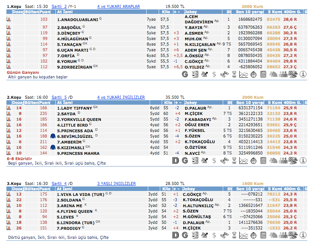Viewport: 317px width, 246px height.
Task: Click the 3 YAŞLI İNGİLİZLER link
Action: coord(116,183)
